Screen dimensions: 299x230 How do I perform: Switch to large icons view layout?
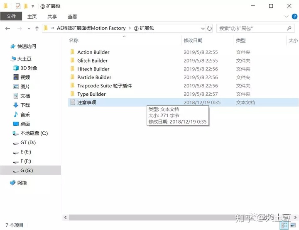[293, 225]
